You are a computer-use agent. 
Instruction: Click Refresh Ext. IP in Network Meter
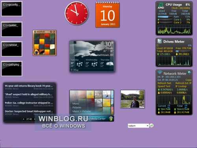point(184,83)
